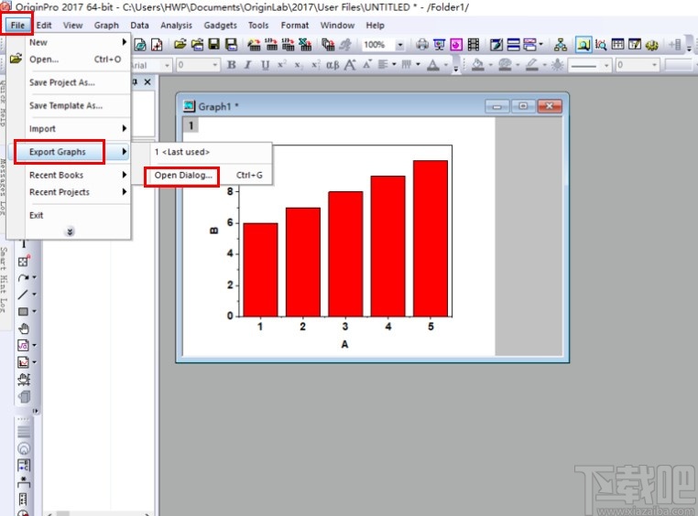Click the Video Builder film icon
This screenshot has width=698, height=516.
(474, 44)
